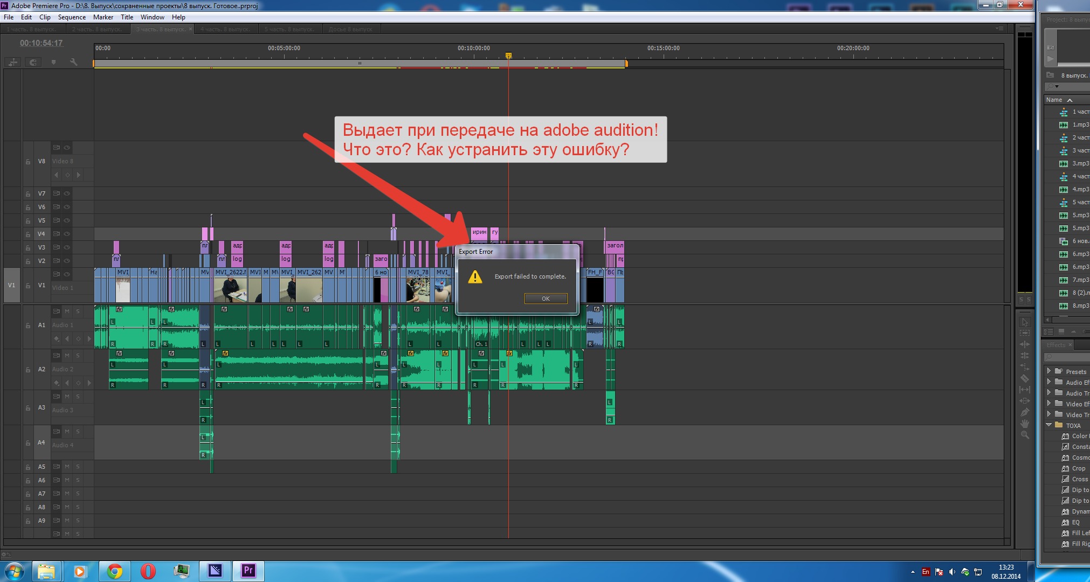This screenshot has height=582, width=1090.
Task: Mute the A3 audio track
Action: coord(67,396)
